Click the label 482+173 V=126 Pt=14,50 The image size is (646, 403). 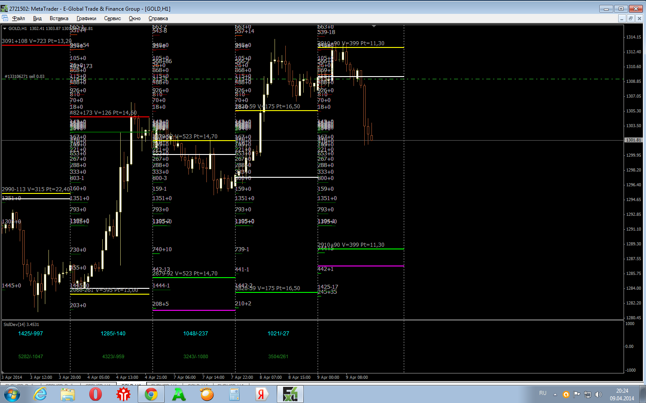[x=103, y=113]
